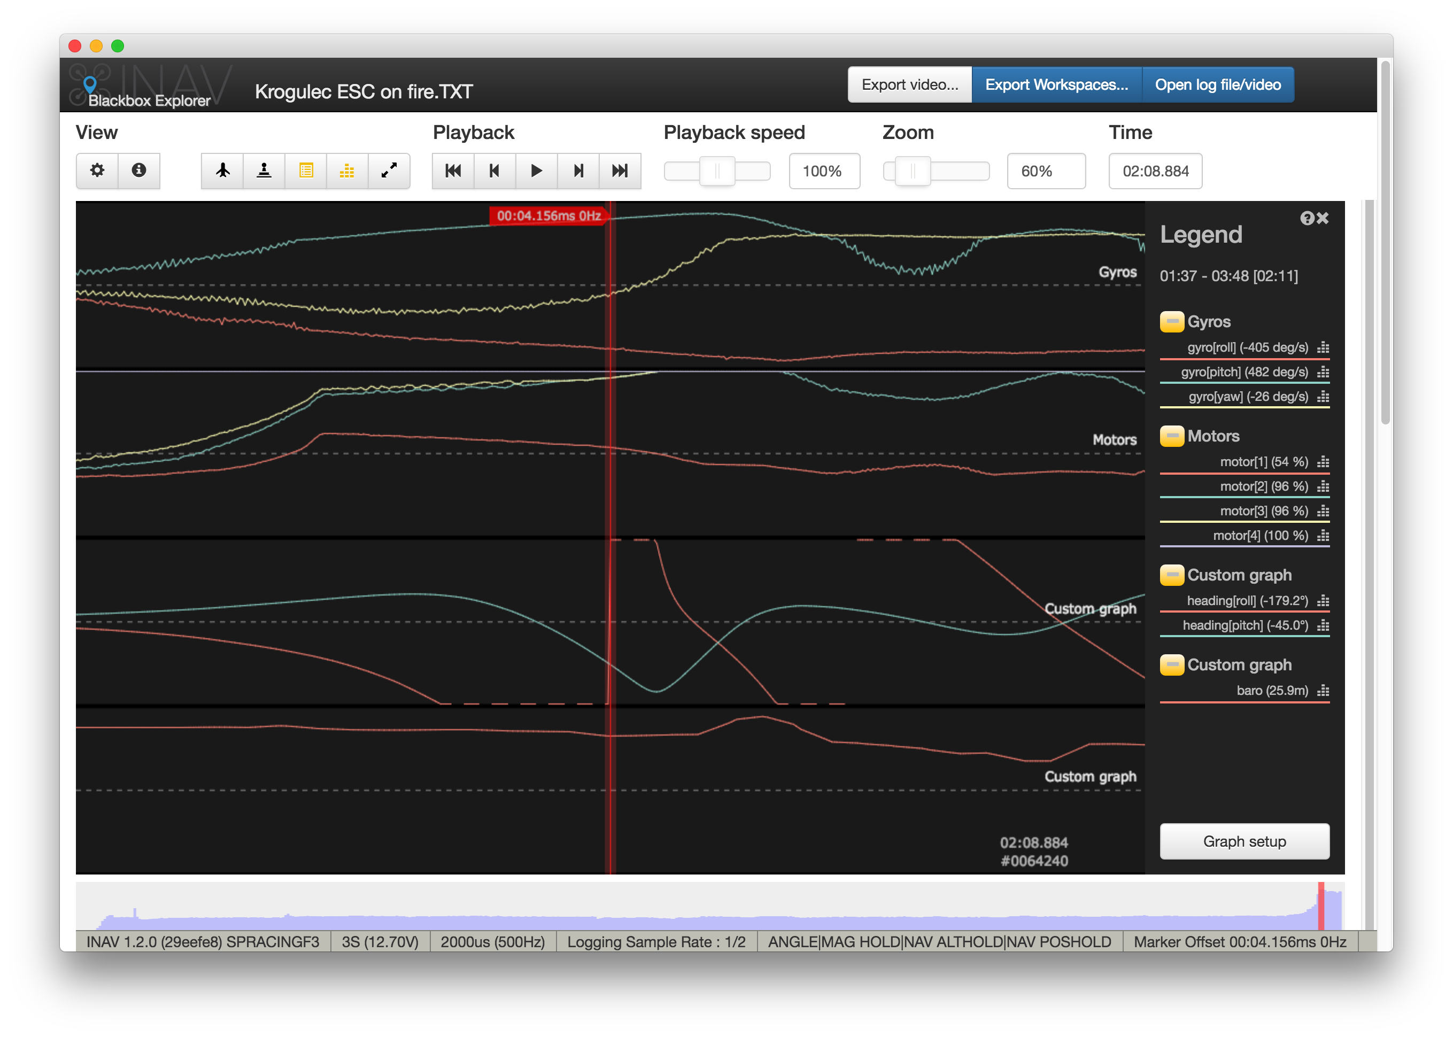Toggle the craft airplane view icon
This screenshot has width=1453, height=1037.
[x=222, y=171]
